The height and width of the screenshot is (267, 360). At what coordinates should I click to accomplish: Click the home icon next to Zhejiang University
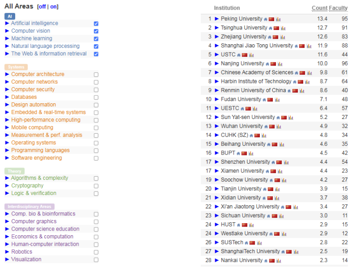[269, 37]
